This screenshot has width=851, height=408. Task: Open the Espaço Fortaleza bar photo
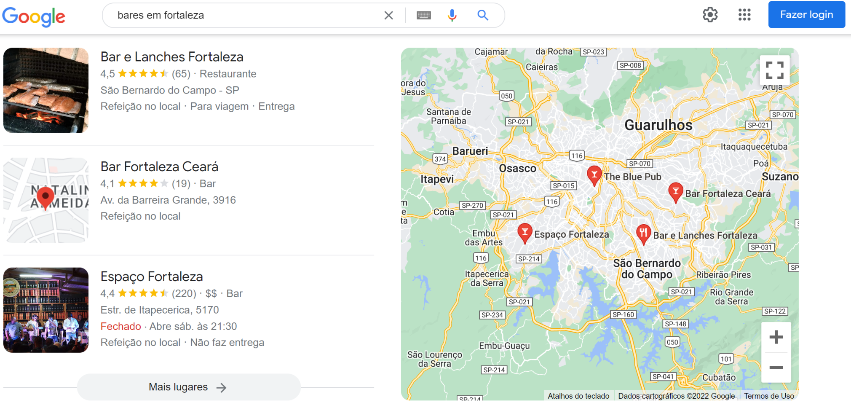(x=46, y=310)
